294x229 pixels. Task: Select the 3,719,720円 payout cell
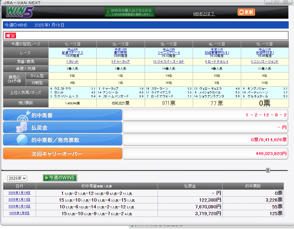pyautogui.click(x=190, y=213)
